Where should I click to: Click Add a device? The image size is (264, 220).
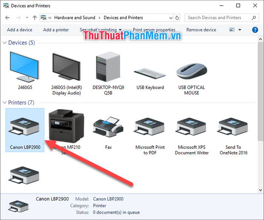click(x=20, y=30)
